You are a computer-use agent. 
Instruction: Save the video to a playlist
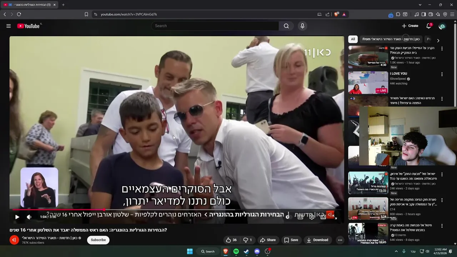point(291,240)
